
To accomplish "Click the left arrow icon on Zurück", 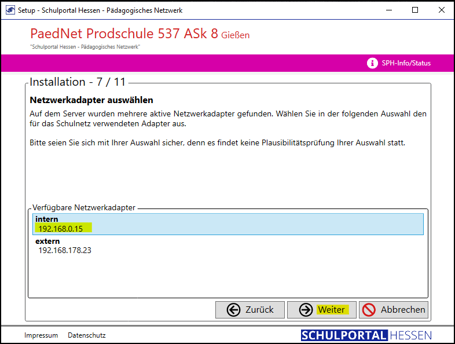I will pos(233,310).
